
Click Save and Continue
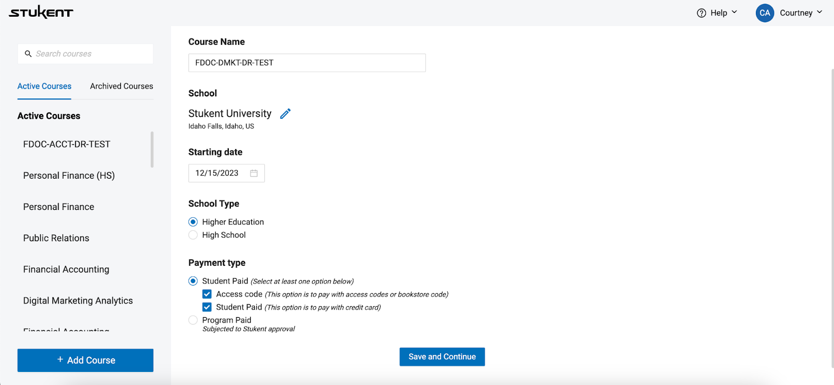coord(442,357)
